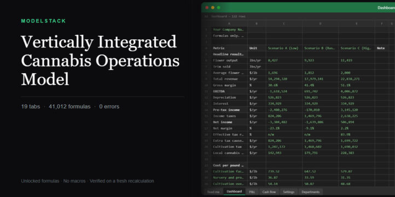
Task: Select column E header
Action: (x=357, y=23)
